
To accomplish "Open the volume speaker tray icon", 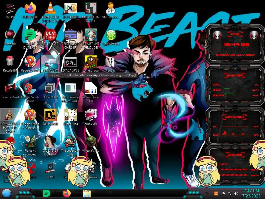I will (236, 193).
